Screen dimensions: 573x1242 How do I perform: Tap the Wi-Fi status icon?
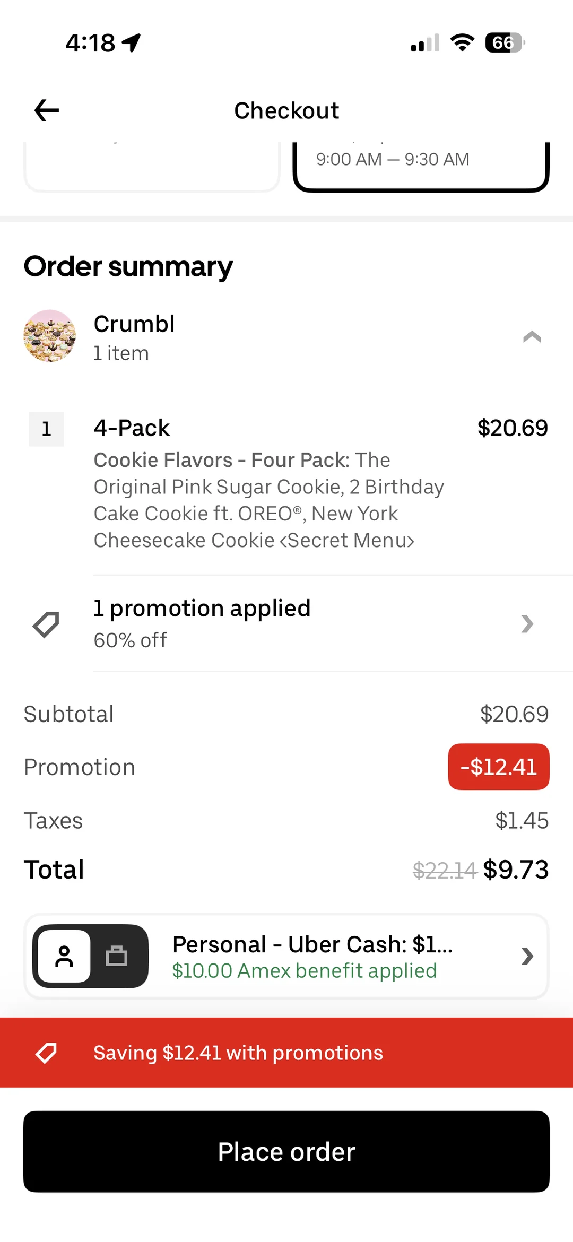tap(462, 42)
